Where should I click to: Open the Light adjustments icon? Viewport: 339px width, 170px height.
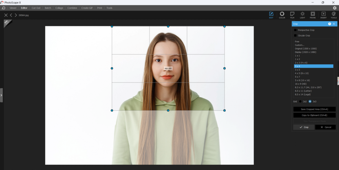pyautogui.click(x=302, y=15)
